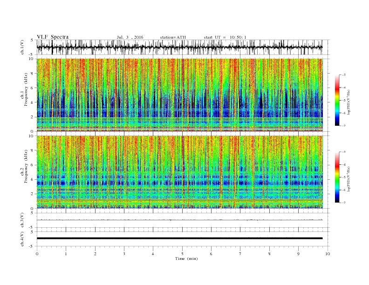Click the 'station=ATH' label

(173, 37)
